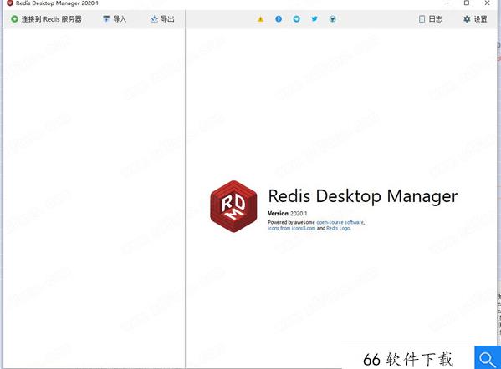Minimize the Redis Desktop Manager window

(x=447, y=3)
